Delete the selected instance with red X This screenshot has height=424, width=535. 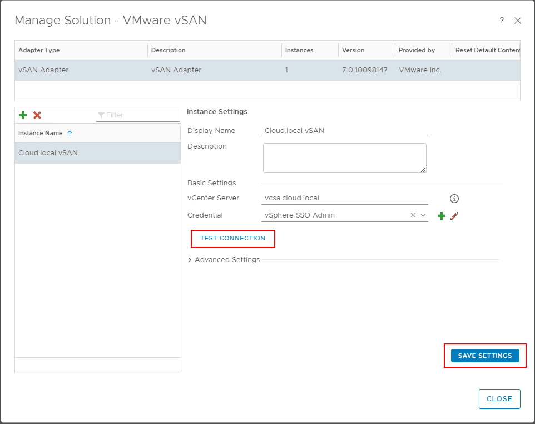[37, 115]
